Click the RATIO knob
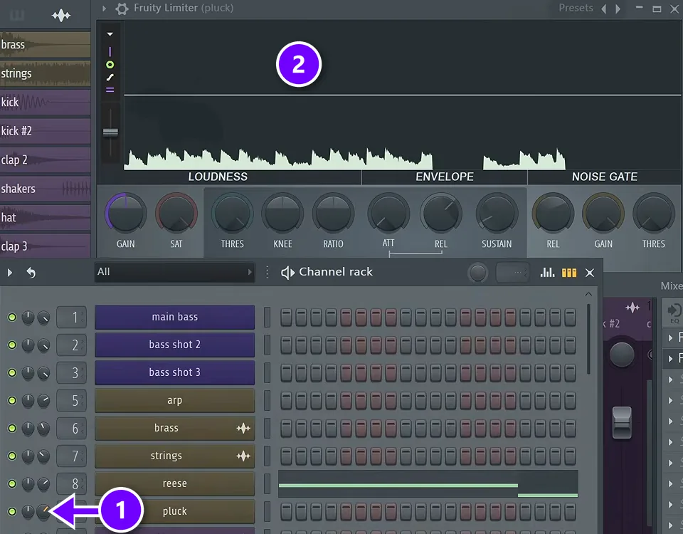683x534 pixels. 333,214
